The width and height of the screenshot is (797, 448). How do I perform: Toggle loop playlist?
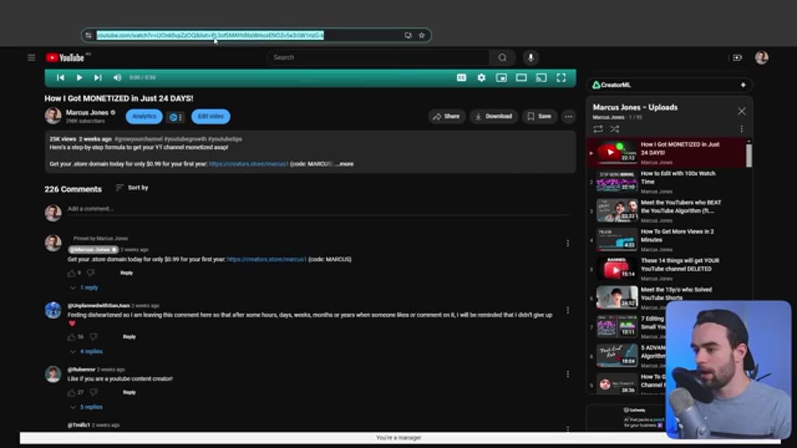point(598,129)
